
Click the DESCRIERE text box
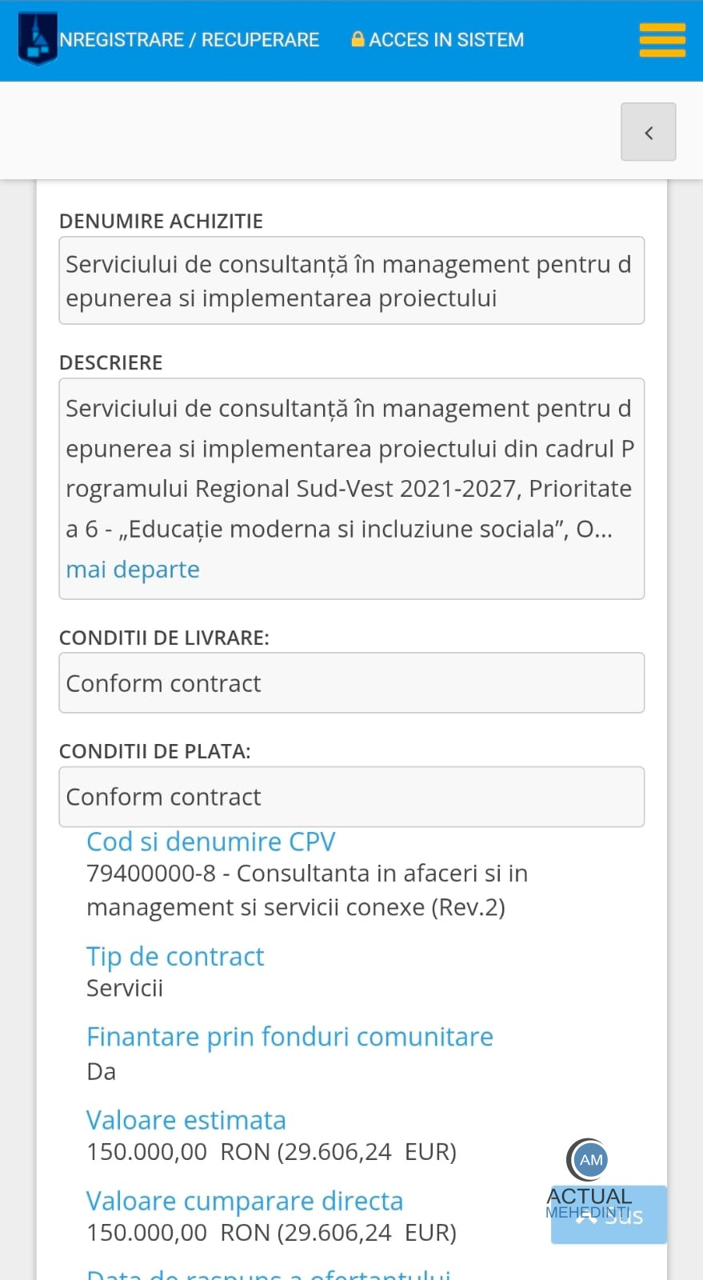point(351,468)
